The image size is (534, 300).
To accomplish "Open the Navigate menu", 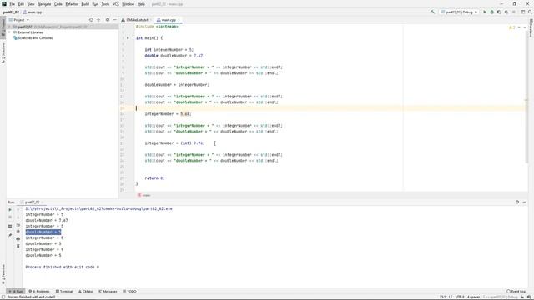I will click(x=44, y=4).
